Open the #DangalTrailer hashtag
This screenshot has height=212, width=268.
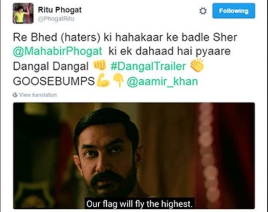[148, 67]
